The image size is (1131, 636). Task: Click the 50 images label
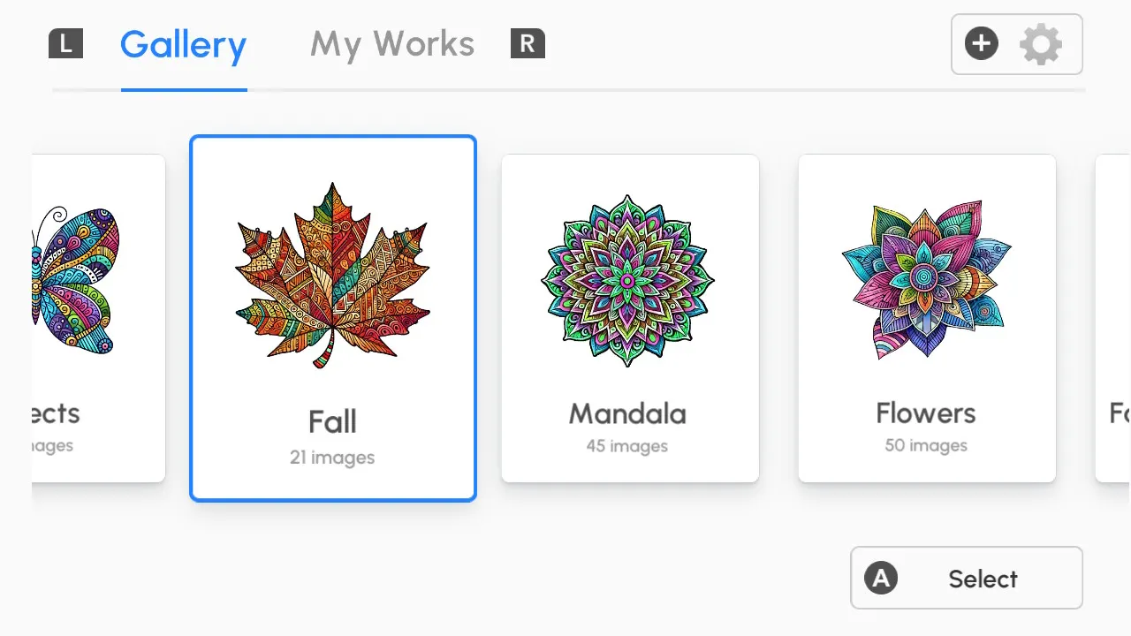coord(926,446)
